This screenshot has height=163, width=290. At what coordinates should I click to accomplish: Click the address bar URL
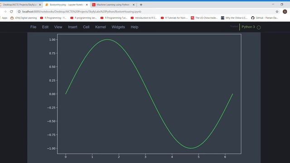82,11
